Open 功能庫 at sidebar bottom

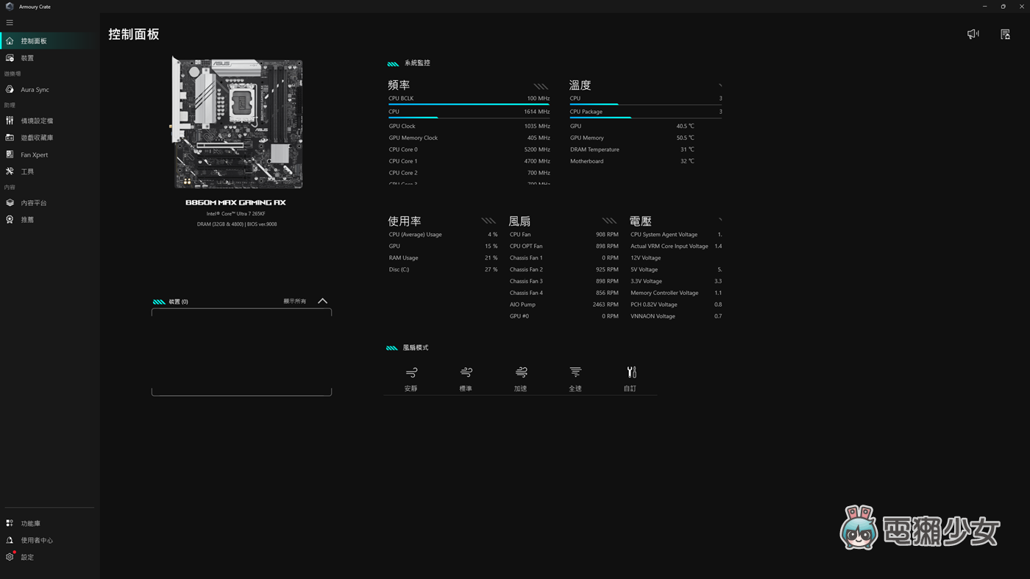pos(49,524)
